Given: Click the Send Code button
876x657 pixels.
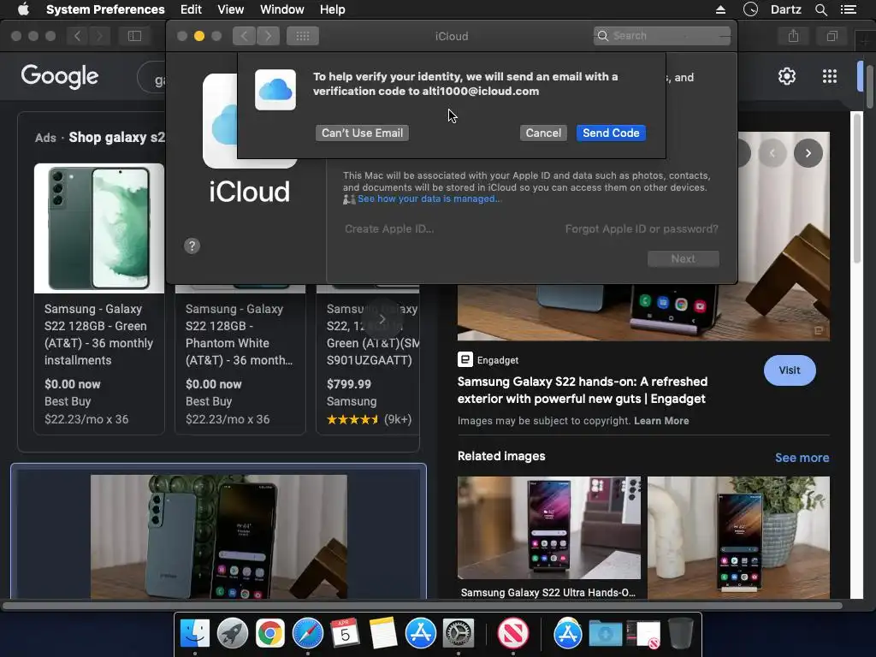Looking at the screenshot, I should [x=611, y=133].
